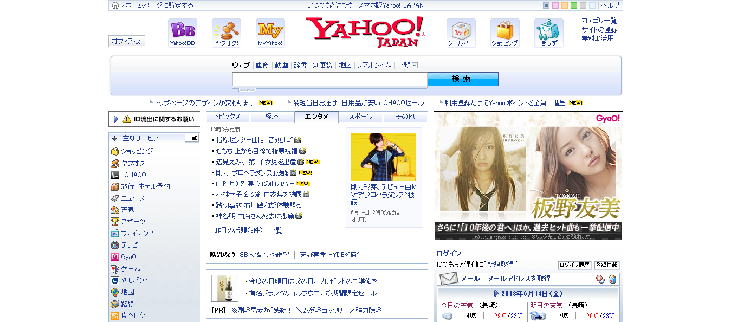The width and height of the screenshot is (731, 322).
Task: Expand the 一覧 search category dropdown
Action: 415,65
